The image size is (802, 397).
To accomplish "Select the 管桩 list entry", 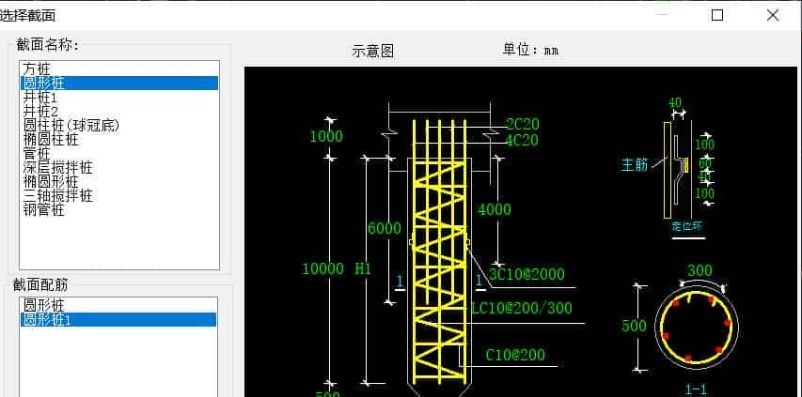I will point(38,153).
